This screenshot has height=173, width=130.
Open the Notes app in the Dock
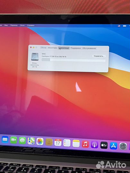(76, 144)
